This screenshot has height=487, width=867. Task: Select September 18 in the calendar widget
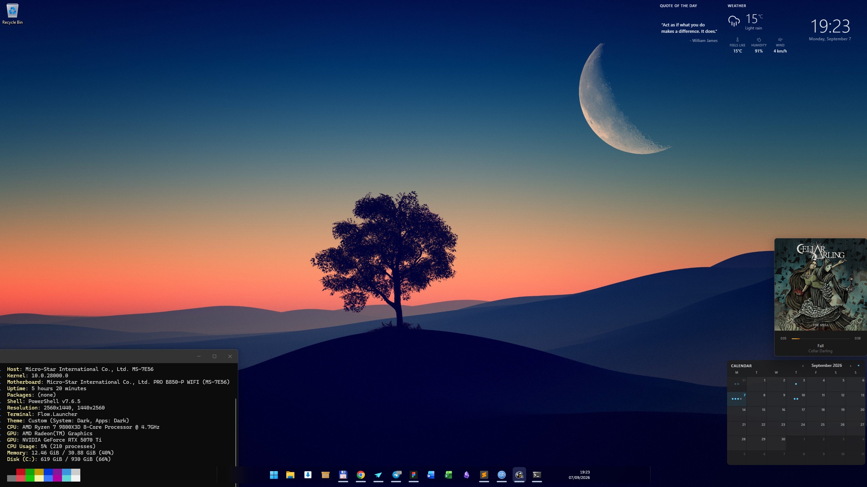tap(816, 414)
